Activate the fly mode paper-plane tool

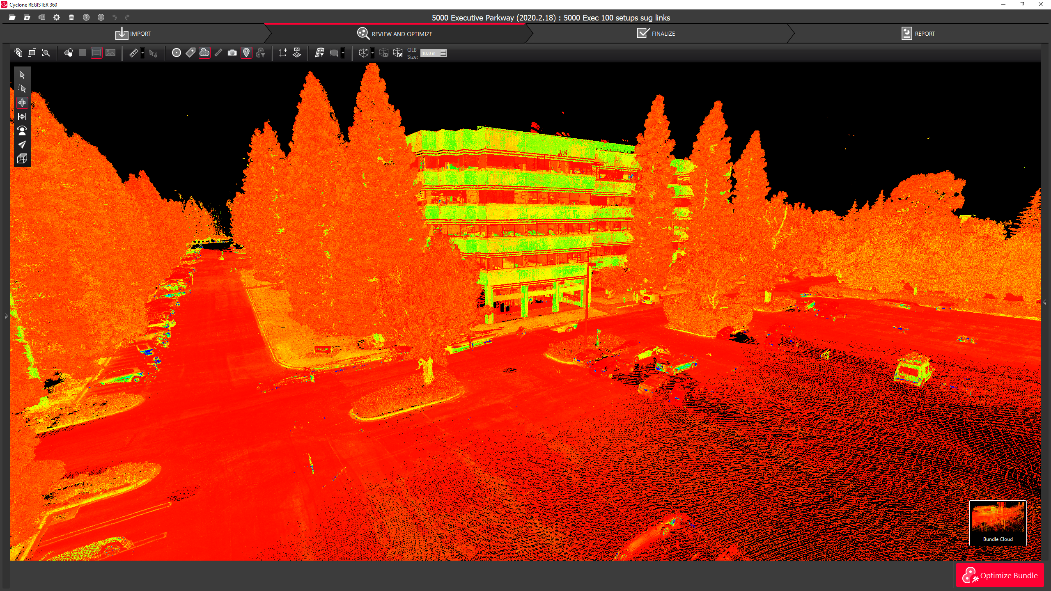[22, 144]
